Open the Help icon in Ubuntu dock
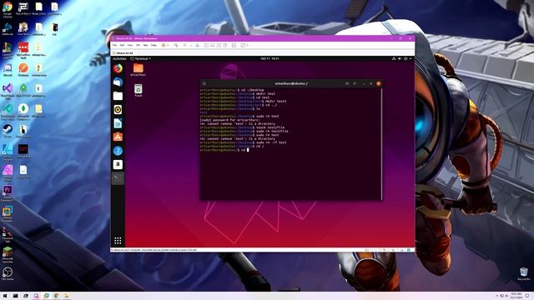Viewport: 534px width, 300px height. coord(118,151)
